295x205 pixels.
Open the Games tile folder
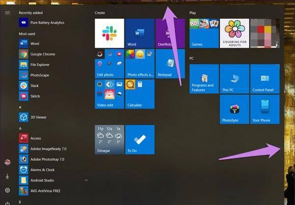coord(204,33)
